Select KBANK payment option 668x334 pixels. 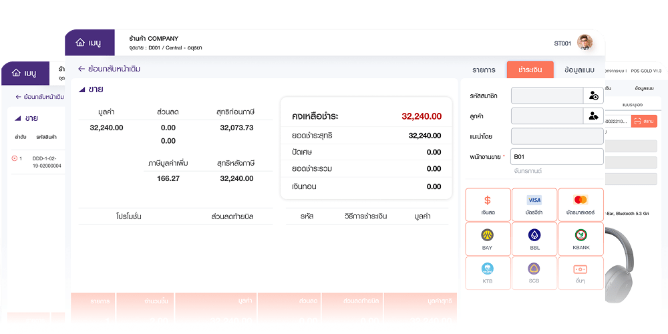click(x=580, y=238)
